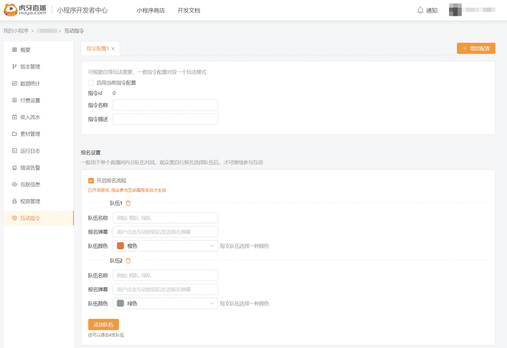The width and height of the screenshot is (507, 348).
Task: Click the 添加队伍 button
Action: [x=103, y=325]
